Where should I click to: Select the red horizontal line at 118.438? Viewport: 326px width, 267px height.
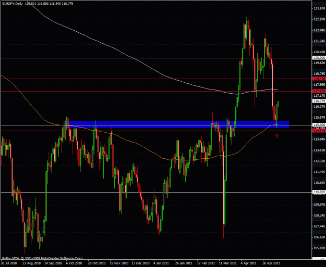pos(156,79)
